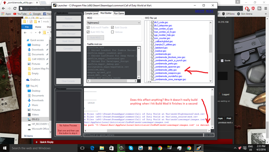Switch to Compile Level tab
This screenshot has width=269, height=152.
[x=91, y=13]
